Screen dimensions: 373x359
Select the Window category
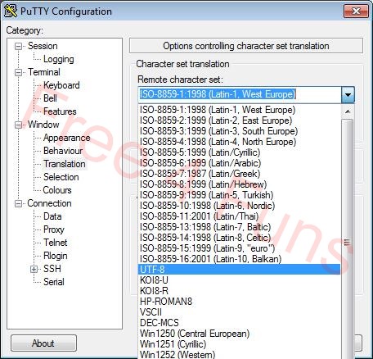tap(43, 125)
